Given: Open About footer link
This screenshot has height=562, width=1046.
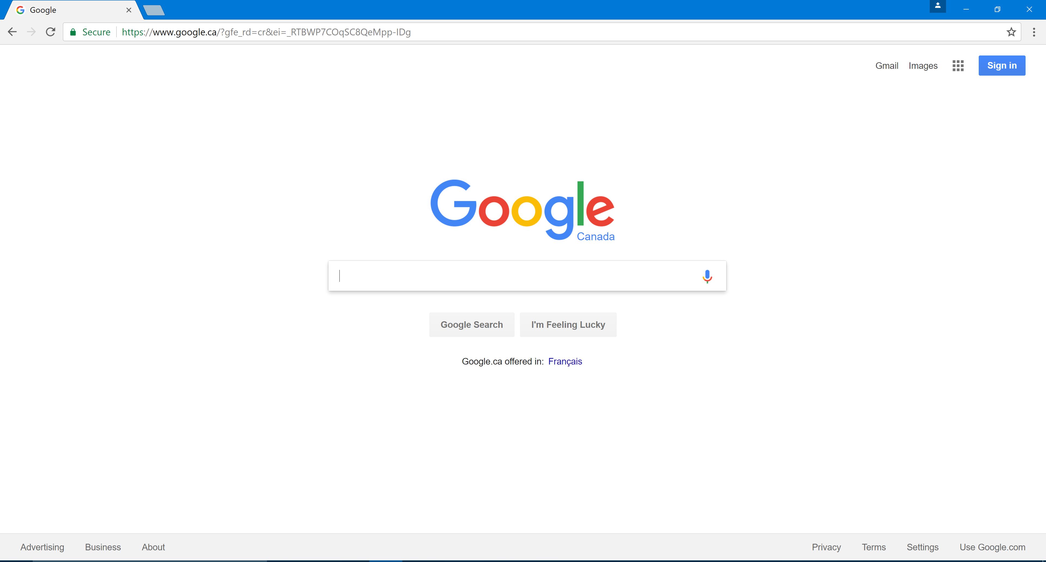Looking at the screenshot, I should (x=153, y=547).
